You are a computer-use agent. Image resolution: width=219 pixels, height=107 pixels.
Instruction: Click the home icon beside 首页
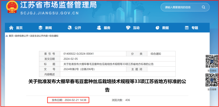[x=11, y=28]
